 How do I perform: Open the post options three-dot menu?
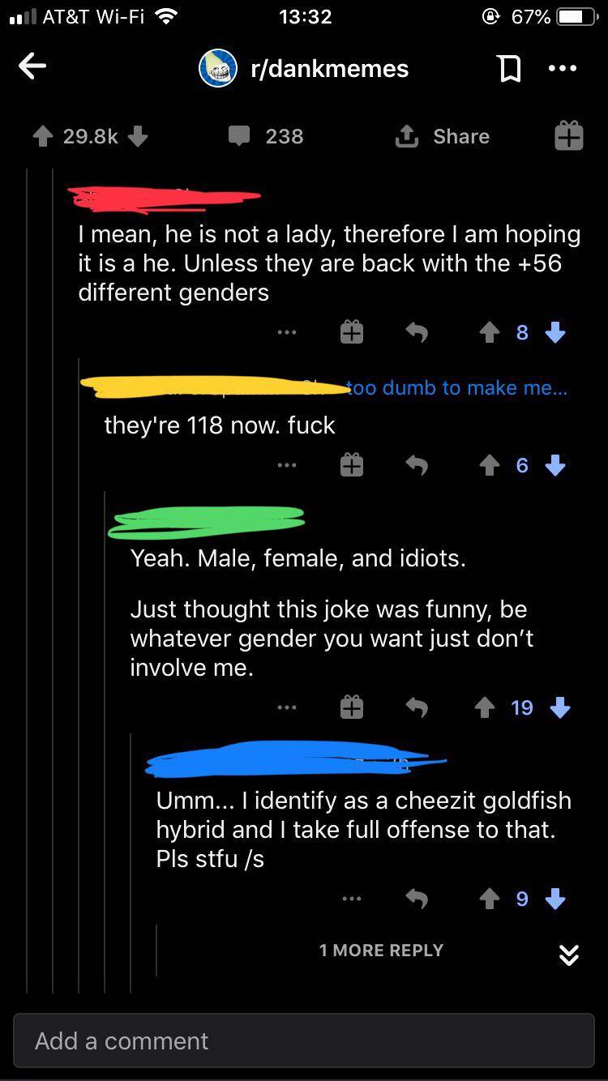563,69
